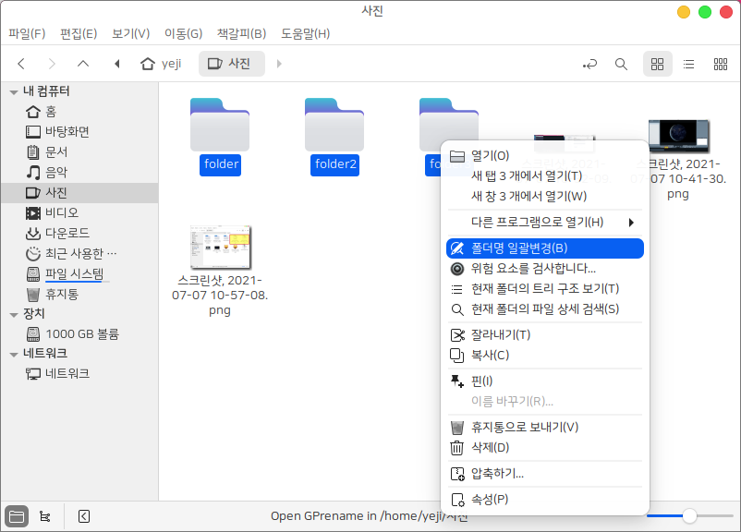The image size is (741, 532).
Task: Hide the sidebar using bottom bar icon
Action: click(x=83, y=516)
